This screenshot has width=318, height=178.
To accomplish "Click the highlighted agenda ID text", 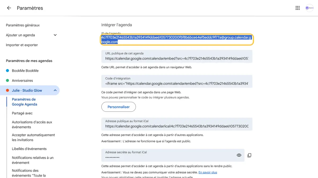I will [x=176, y=40].
